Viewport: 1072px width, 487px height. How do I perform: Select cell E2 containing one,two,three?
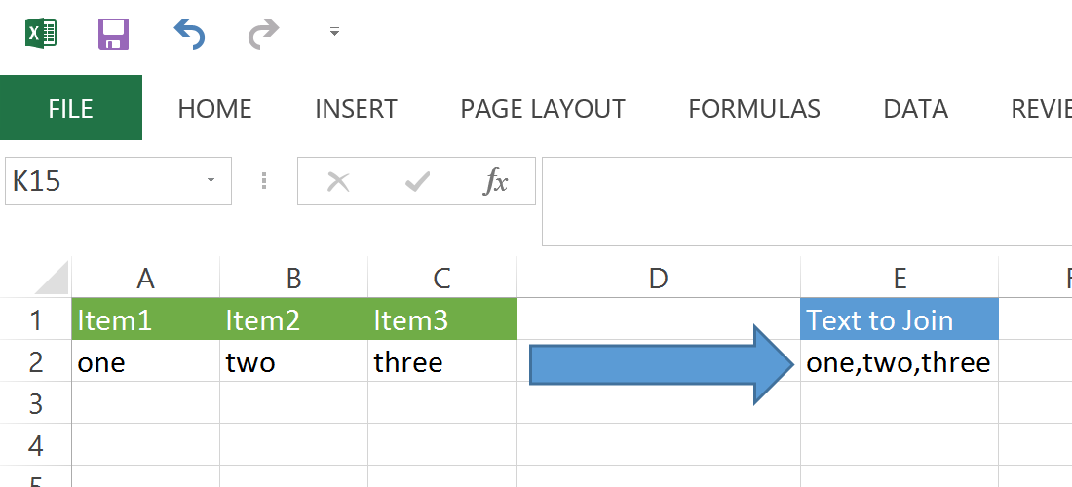tap(900, 361)
